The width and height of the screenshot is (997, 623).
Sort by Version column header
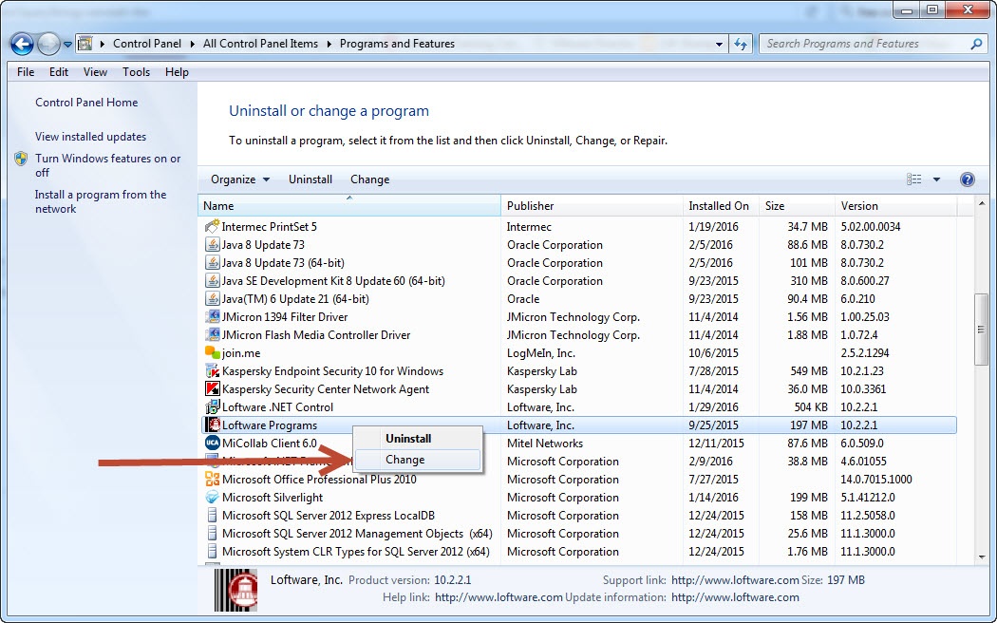pos(895,206)
